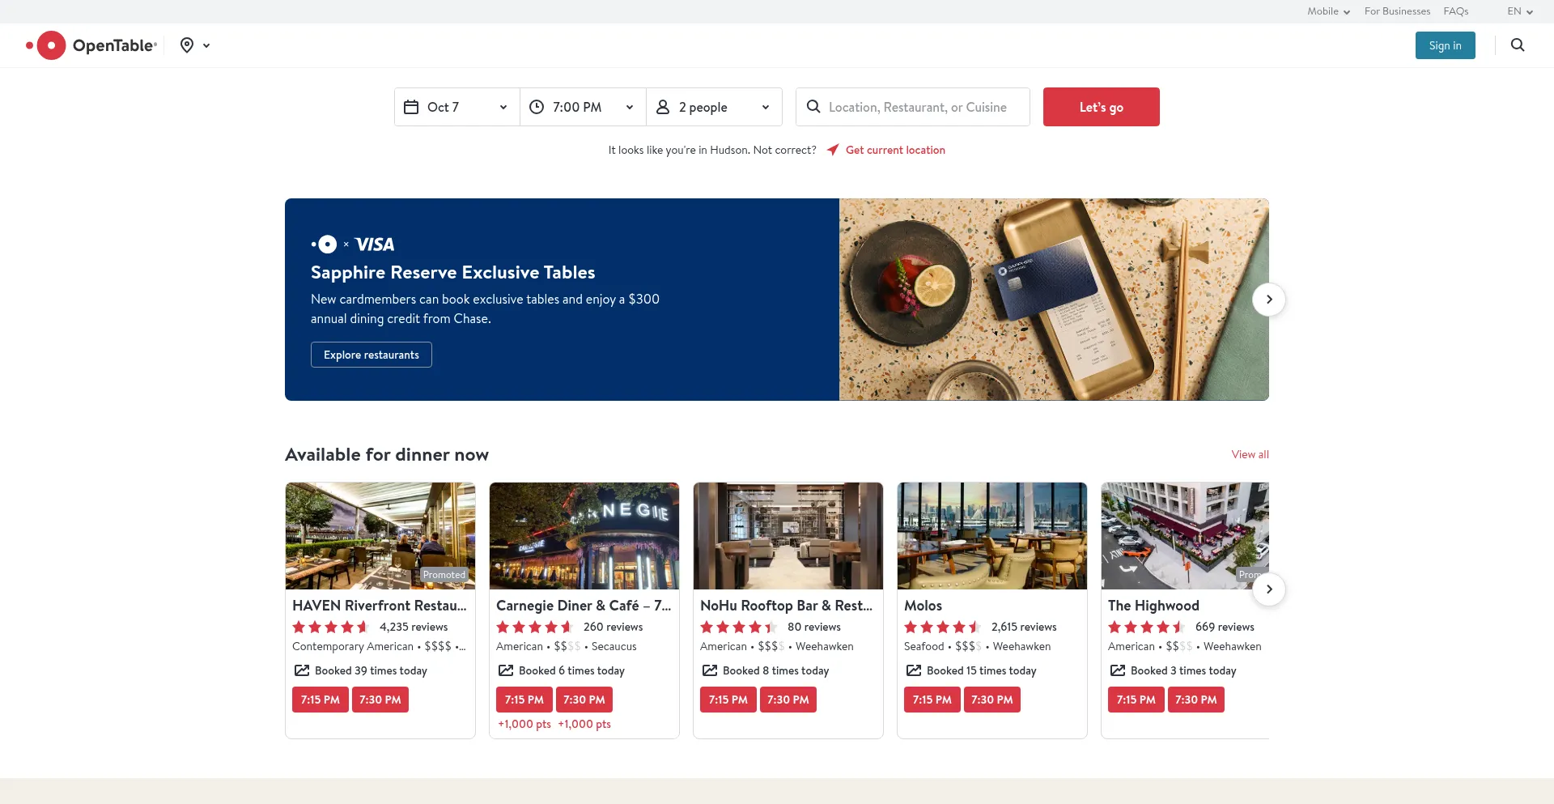Open the For Businesses link
This screenshot has height=804, width=1554.
coord(1397,11)
